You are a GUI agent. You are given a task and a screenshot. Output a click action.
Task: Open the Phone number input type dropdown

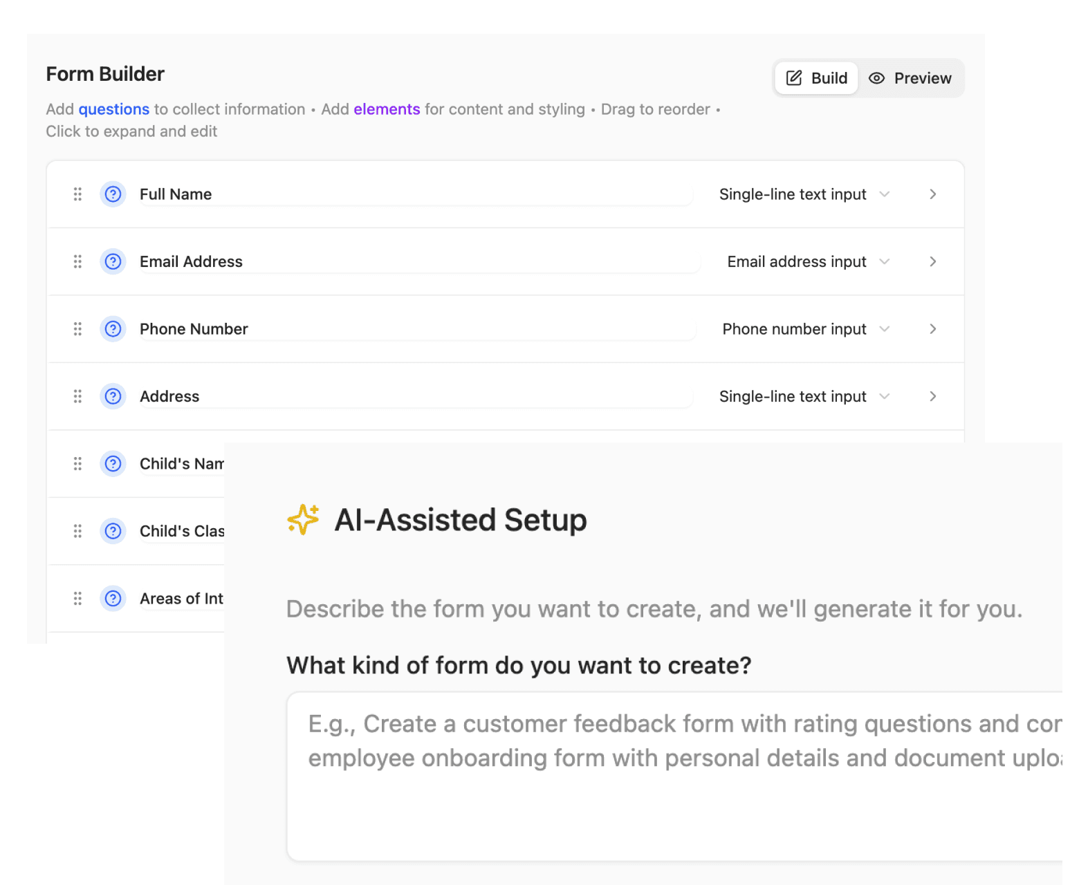(x=885, y=329)
